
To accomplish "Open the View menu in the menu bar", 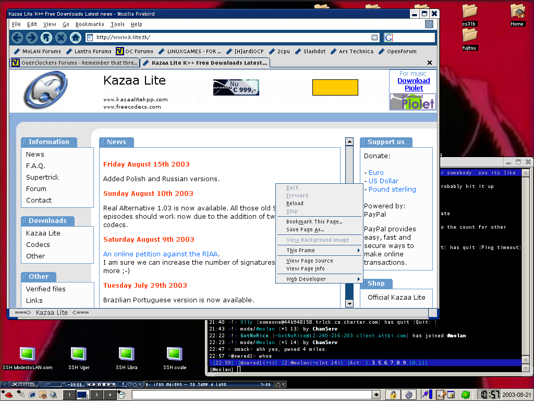I will pos(50,24).
